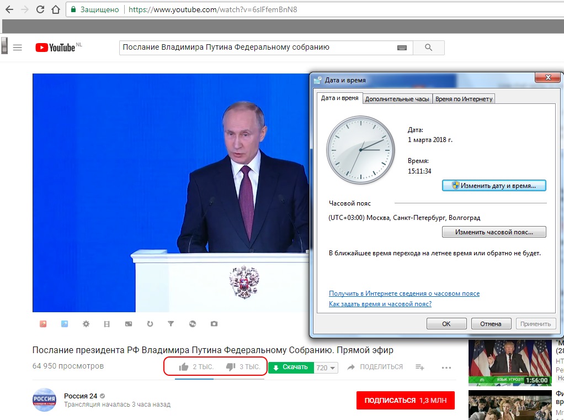Image resolution: width=564 pixels, height=420 pixels.
Task: Click the magnifier search button
Action: tap(428, 48)
